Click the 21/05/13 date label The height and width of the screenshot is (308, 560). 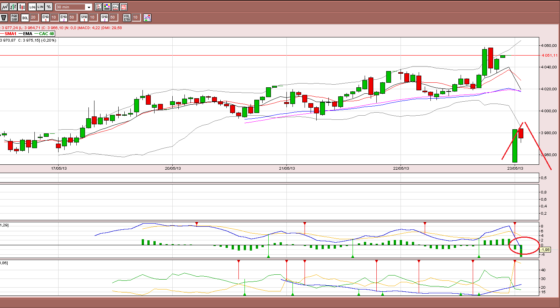pos(287,168)
